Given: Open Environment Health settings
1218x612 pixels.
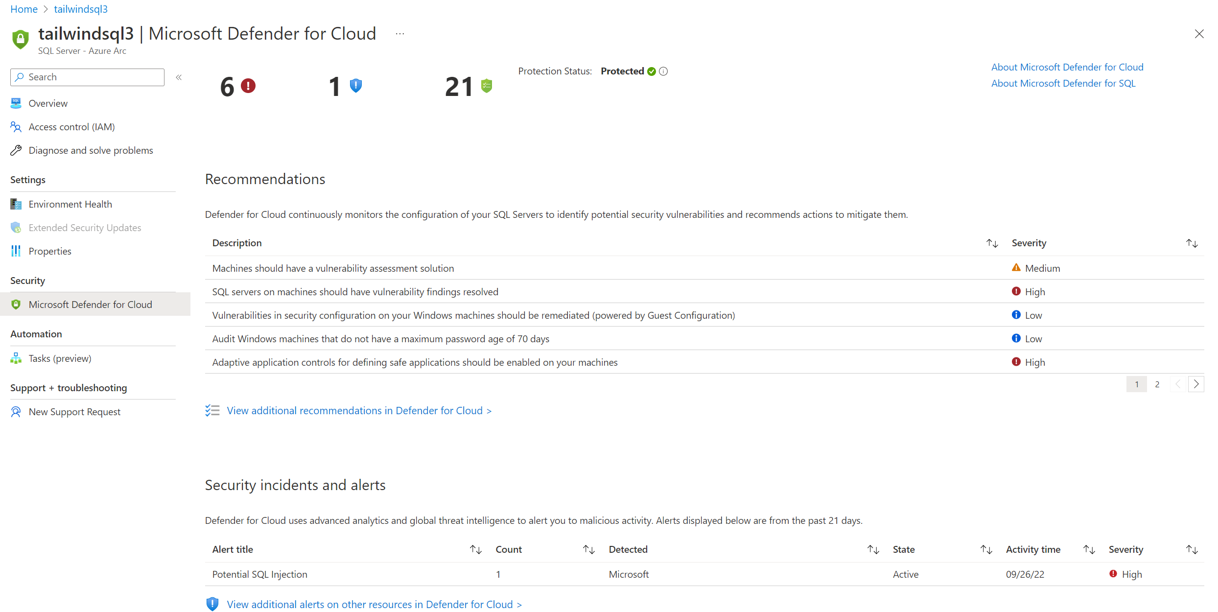Looking at the screenshot, I should click(x=70, y=204).
